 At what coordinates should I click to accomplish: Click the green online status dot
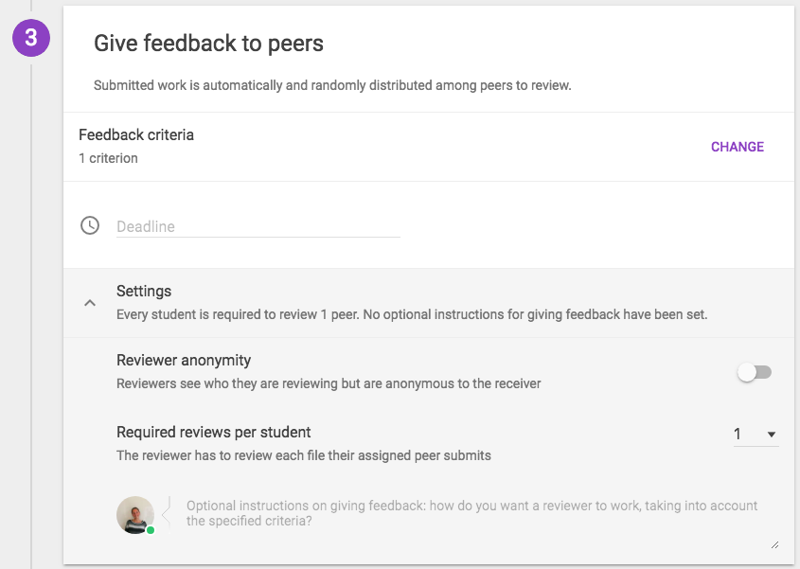tap(151, 530)
